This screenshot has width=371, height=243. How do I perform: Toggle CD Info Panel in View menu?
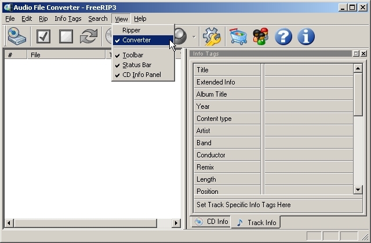[x=143, y=75]
